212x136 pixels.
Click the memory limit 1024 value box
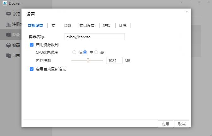point(114,60)
